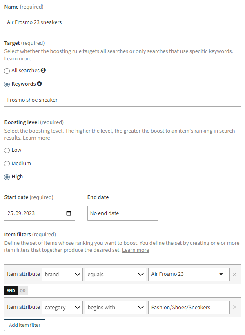Screen dimensions: 245x335
Task: Select the All searches radio button
Action: click(7, 70)
